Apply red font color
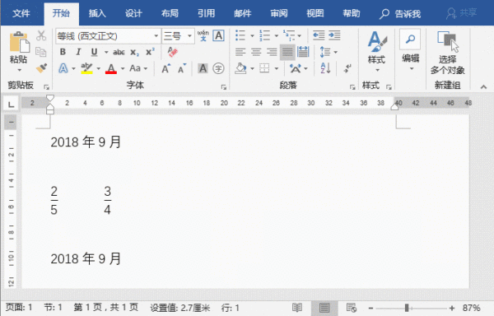The image size is (494, 316). (x=111, y=68)
